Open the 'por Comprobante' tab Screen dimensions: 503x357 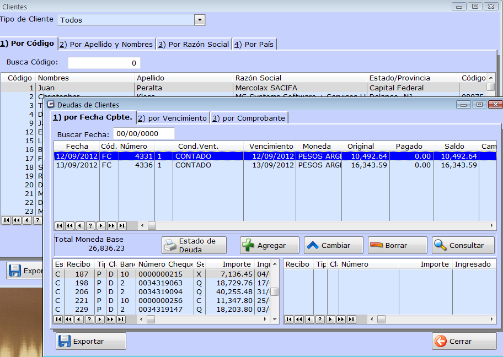point(249,118)
